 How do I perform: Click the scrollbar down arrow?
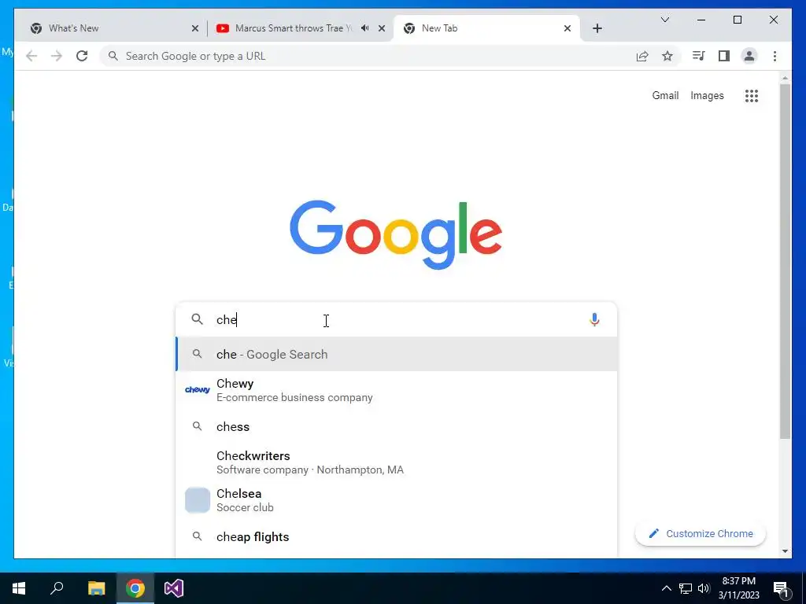(x=785, y=551)
